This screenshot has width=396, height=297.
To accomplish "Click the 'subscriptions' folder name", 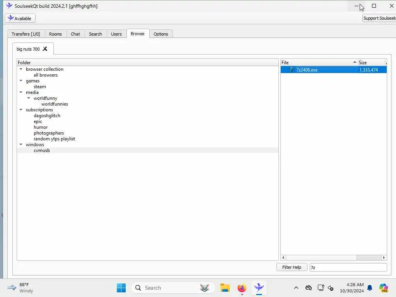I will coord(39,110).
